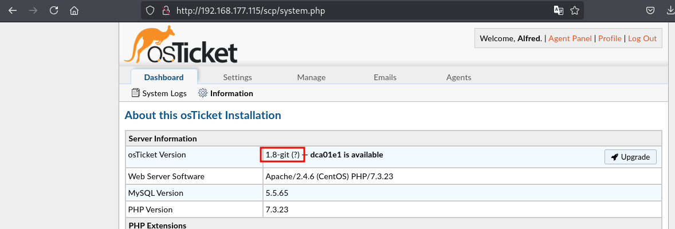Switch to the Settings tab
This screenshot has width=675, height=229.
pos(238,77)
